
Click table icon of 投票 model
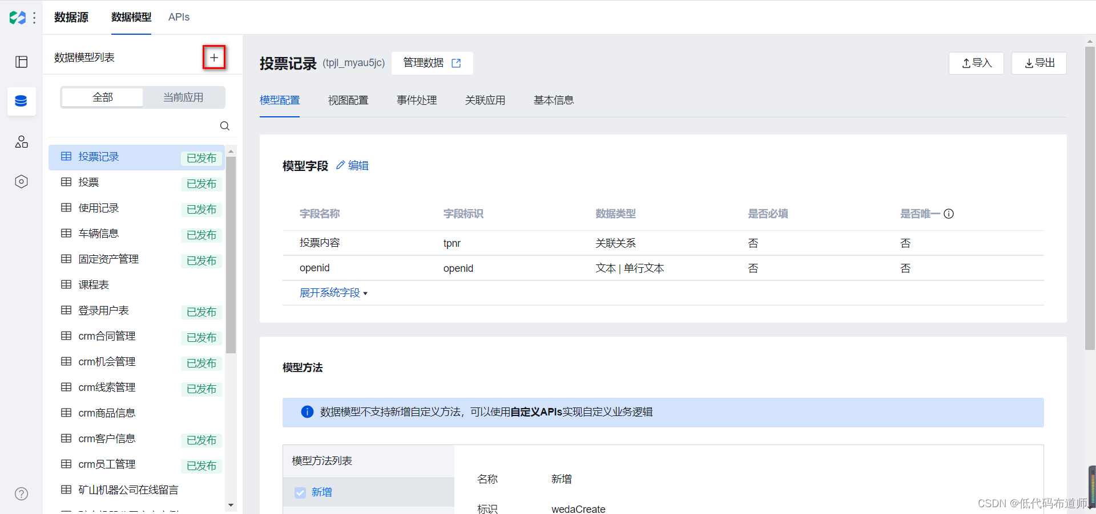pos(66,182)
